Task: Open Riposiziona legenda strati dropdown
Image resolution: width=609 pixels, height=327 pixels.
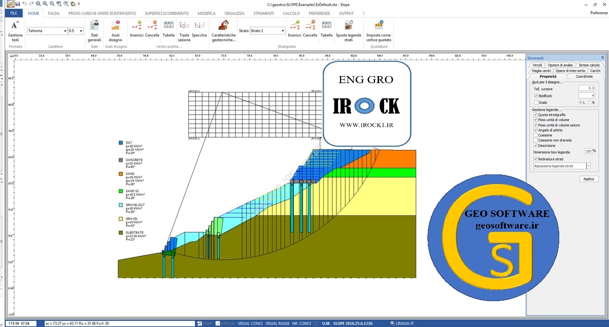Action: pyautogui.click(x=588, y=166)
